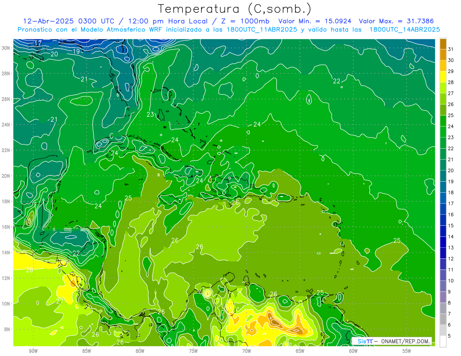Click the 'Temperatura (C,somb.)' chart title
The width and height of the screenshot is (461, 356).
[x=234, y=8]
